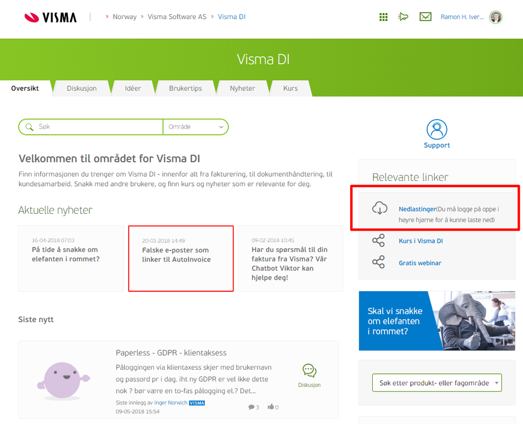Image resolution: width=523 pixels, height=424 pixels.
Task: Open the apps grid icon
Action: click(x=383, y=17)
